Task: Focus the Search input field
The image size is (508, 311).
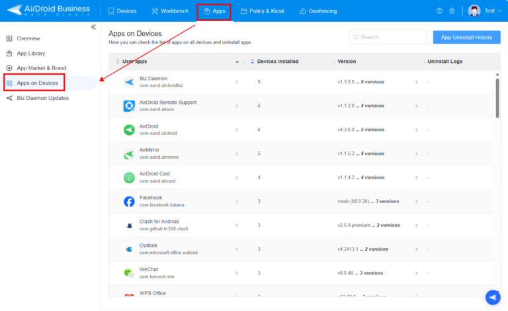Action: click(388, 37)
